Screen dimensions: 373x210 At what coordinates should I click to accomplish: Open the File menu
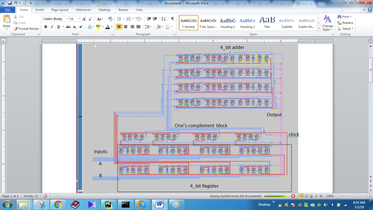click(x=7, y=10)
